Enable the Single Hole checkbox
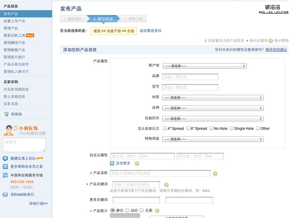 (232, 128)
